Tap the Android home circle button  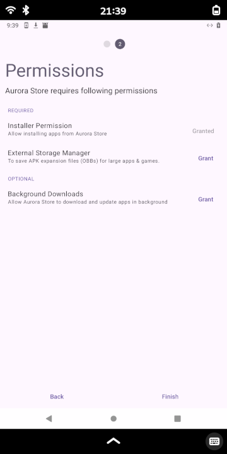coord(113,419)
